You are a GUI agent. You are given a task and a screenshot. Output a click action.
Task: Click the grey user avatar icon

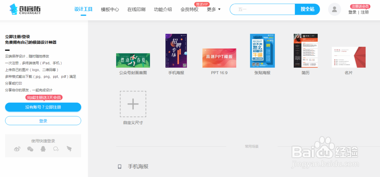tap(334, 9)
